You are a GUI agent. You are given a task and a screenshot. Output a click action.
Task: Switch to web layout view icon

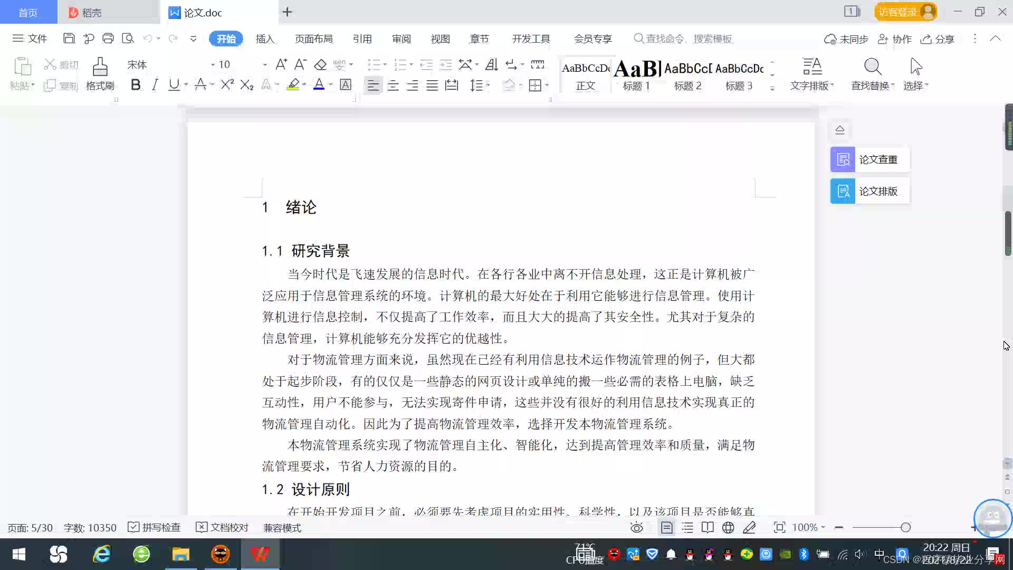728,527
